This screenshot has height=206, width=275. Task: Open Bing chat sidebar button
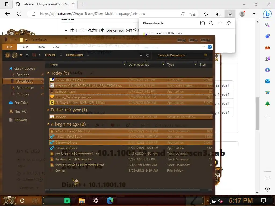(267, 14)
